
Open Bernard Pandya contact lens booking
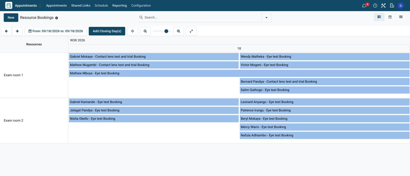coord(325,82)
